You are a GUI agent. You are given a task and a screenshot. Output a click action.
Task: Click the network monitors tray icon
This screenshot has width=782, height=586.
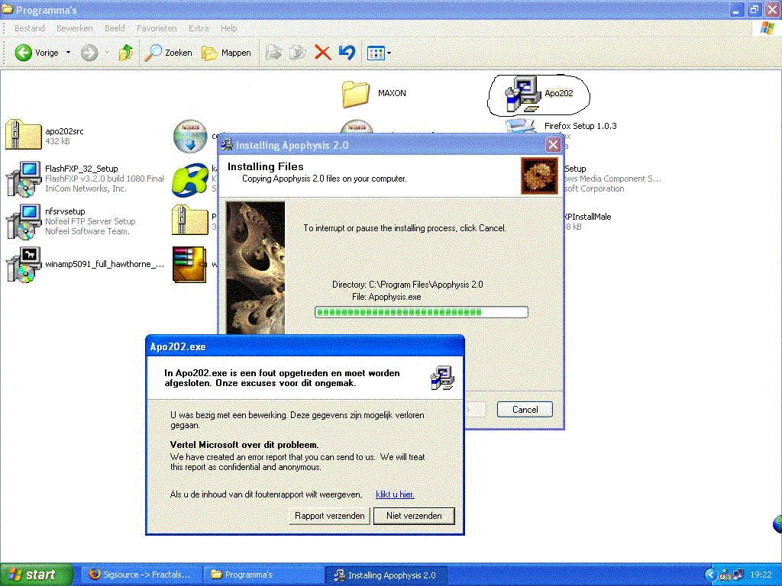click(738, 575)
